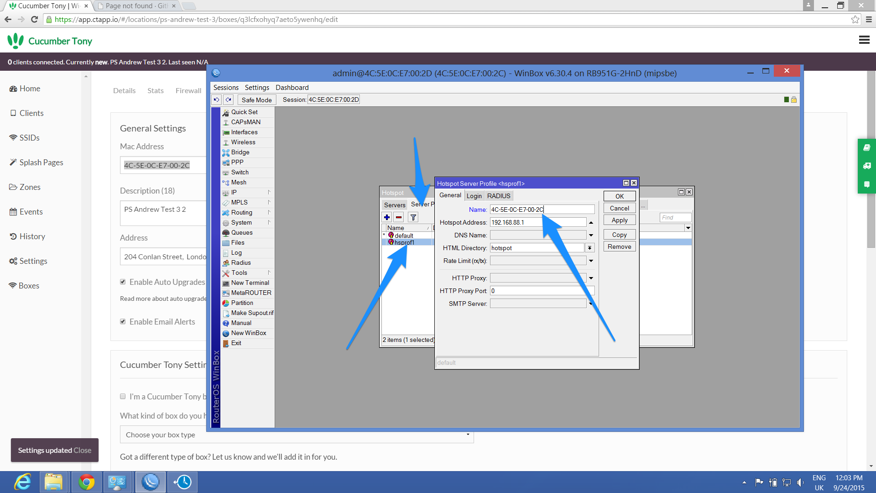Screen dimensions: 876x493
Task: Switch to Servers tab in Hotspot window
Action: [395, 205]
